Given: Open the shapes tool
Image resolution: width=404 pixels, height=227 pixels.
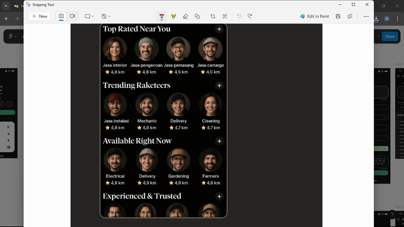Looking at the screenshot, I should [x=197, y=16].
